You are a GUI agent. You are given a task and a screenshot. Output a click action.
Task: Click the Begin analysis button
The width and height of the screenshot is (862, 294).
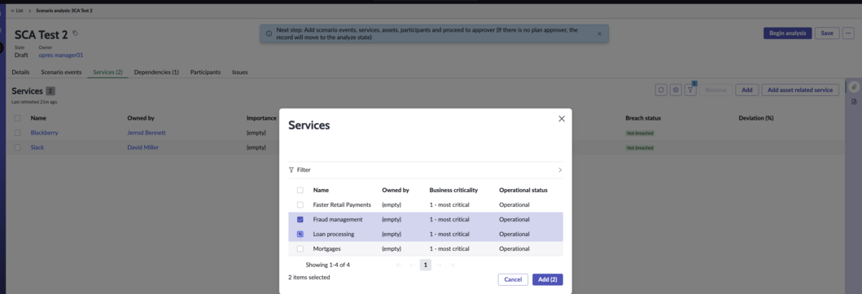point(787,33)
